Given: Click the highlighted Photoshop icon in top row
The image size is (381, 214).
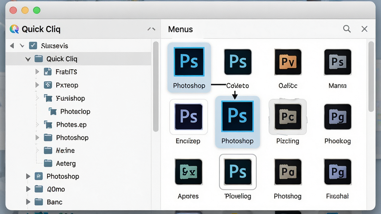Looking at the screenshot, I should [x=189, y=62].
